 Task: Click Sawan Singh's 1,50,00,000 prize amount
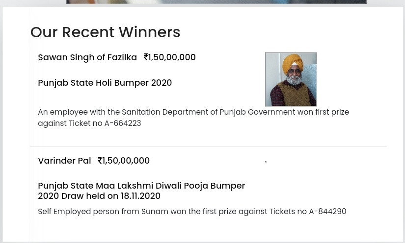[172, 57]
